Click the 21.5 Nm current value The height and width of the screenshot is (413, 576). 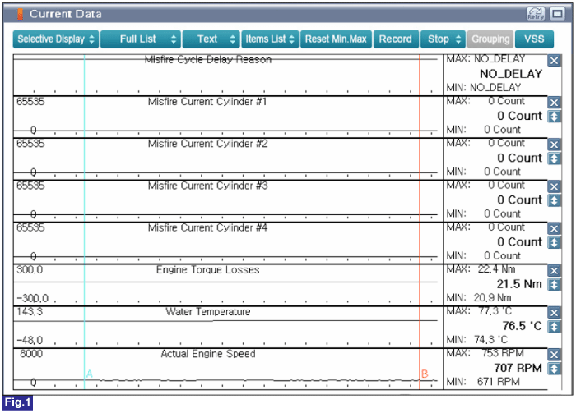point(519,284)
